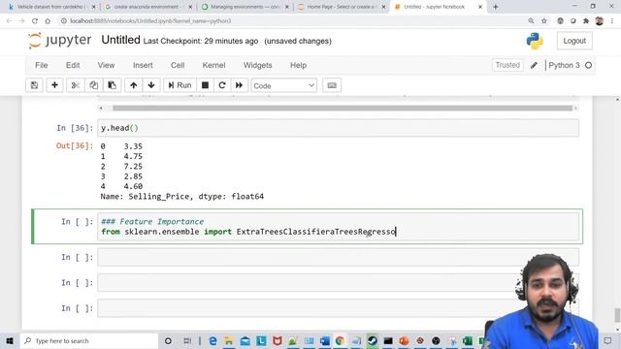
Task: Click inside the y.head() code cell
Action: click(338, 128)
